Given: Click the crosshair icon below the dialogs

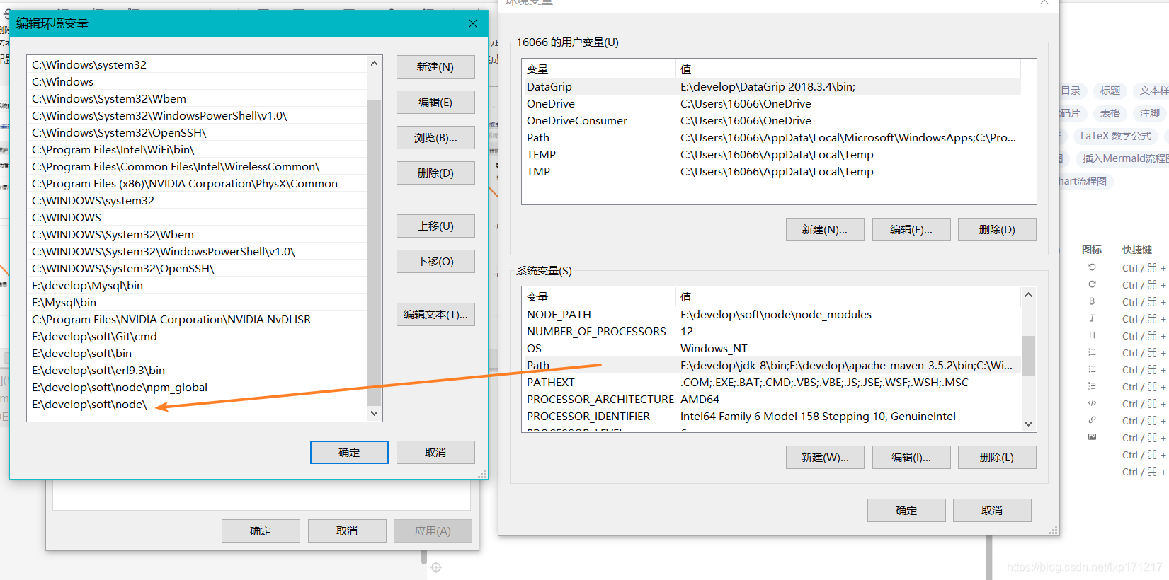Looking at the screenshot, I should click(436, 567).
